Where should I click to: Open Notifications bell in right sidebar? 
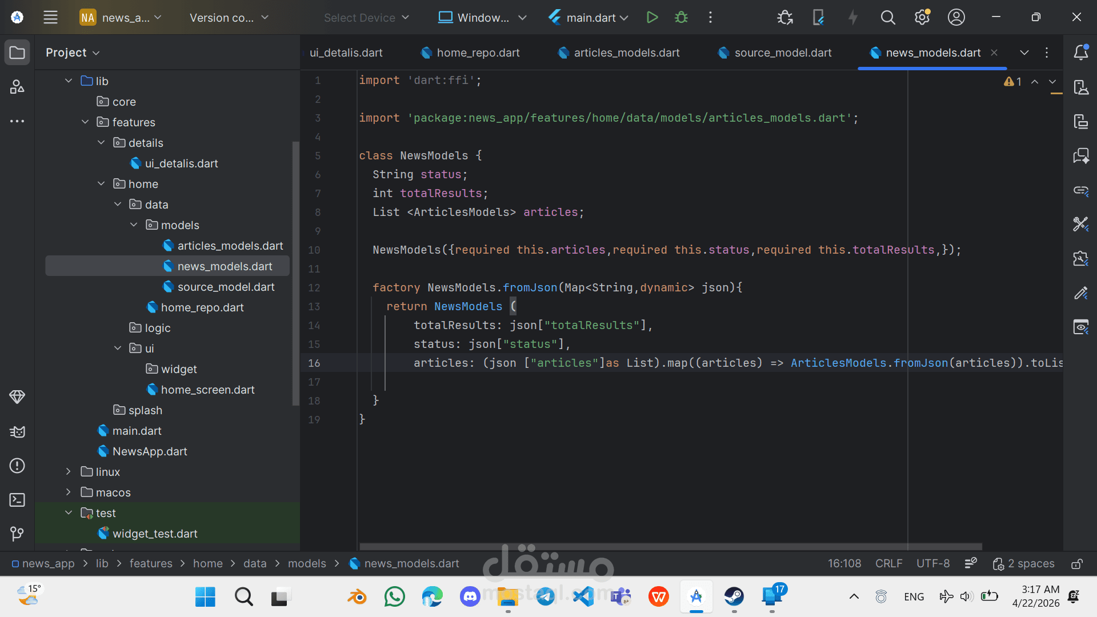coord(1080,53)
